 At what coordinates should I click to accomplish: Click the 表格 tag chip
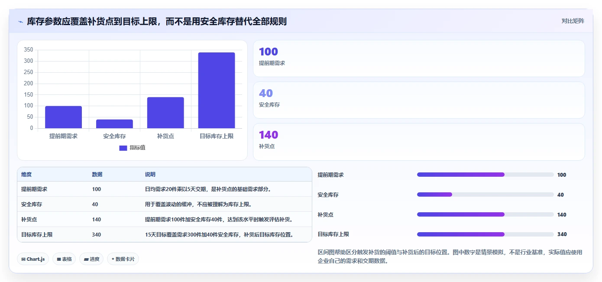(64, 259)
